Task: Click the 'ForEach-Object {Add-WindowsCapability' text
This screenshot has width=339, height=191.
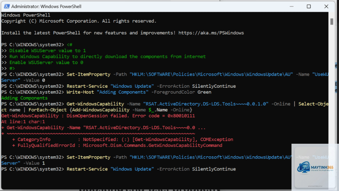Action: (79, 110)
